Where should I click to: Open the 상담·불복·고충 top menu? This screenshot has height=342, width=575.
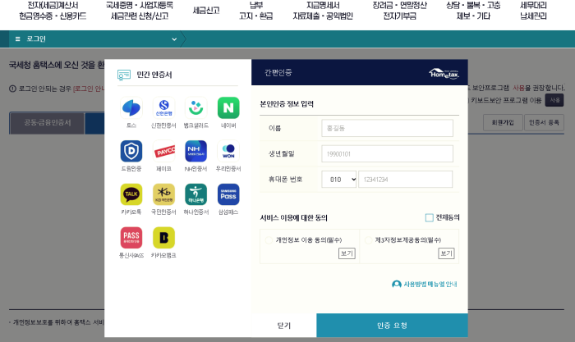(x=473, y=11)
